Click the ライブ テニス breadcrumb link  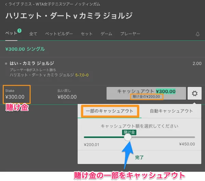20,5
